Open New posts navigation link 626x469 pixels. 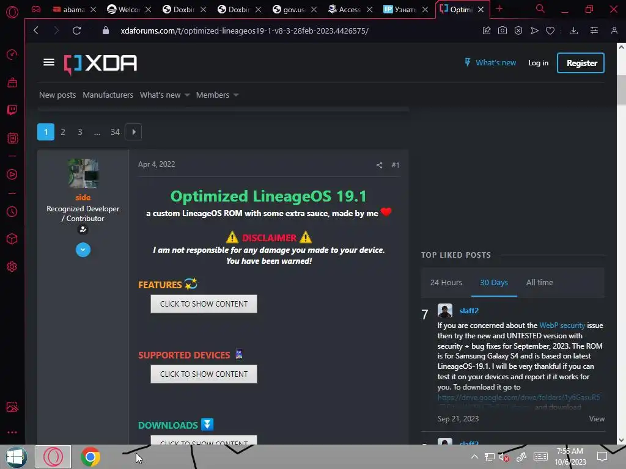tap(57, 95)
